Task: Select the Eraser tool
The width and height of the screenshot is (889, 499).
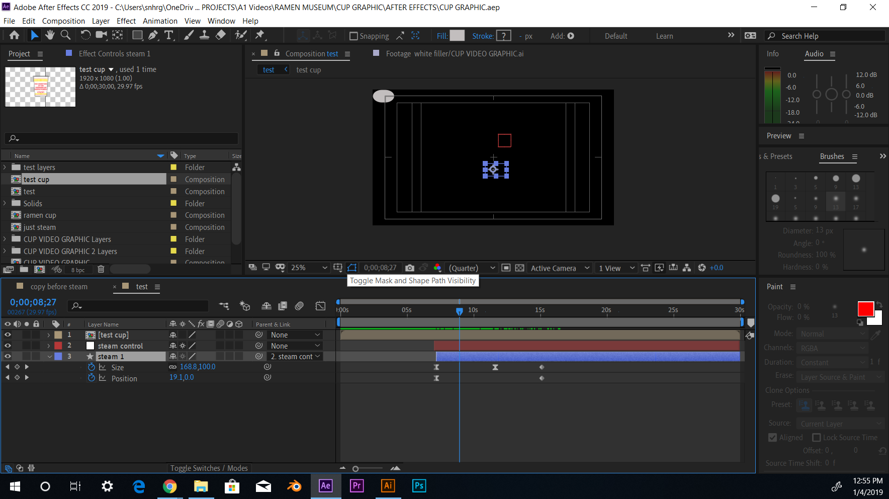Action: coord(220,35)
